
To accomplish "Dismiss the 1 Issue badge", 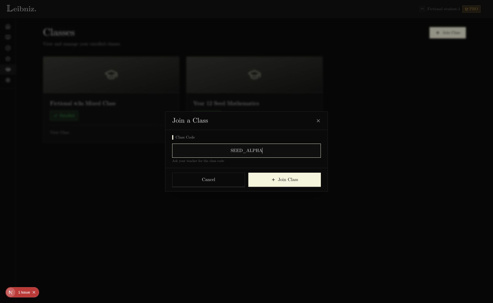I will [x=34, y=292].
